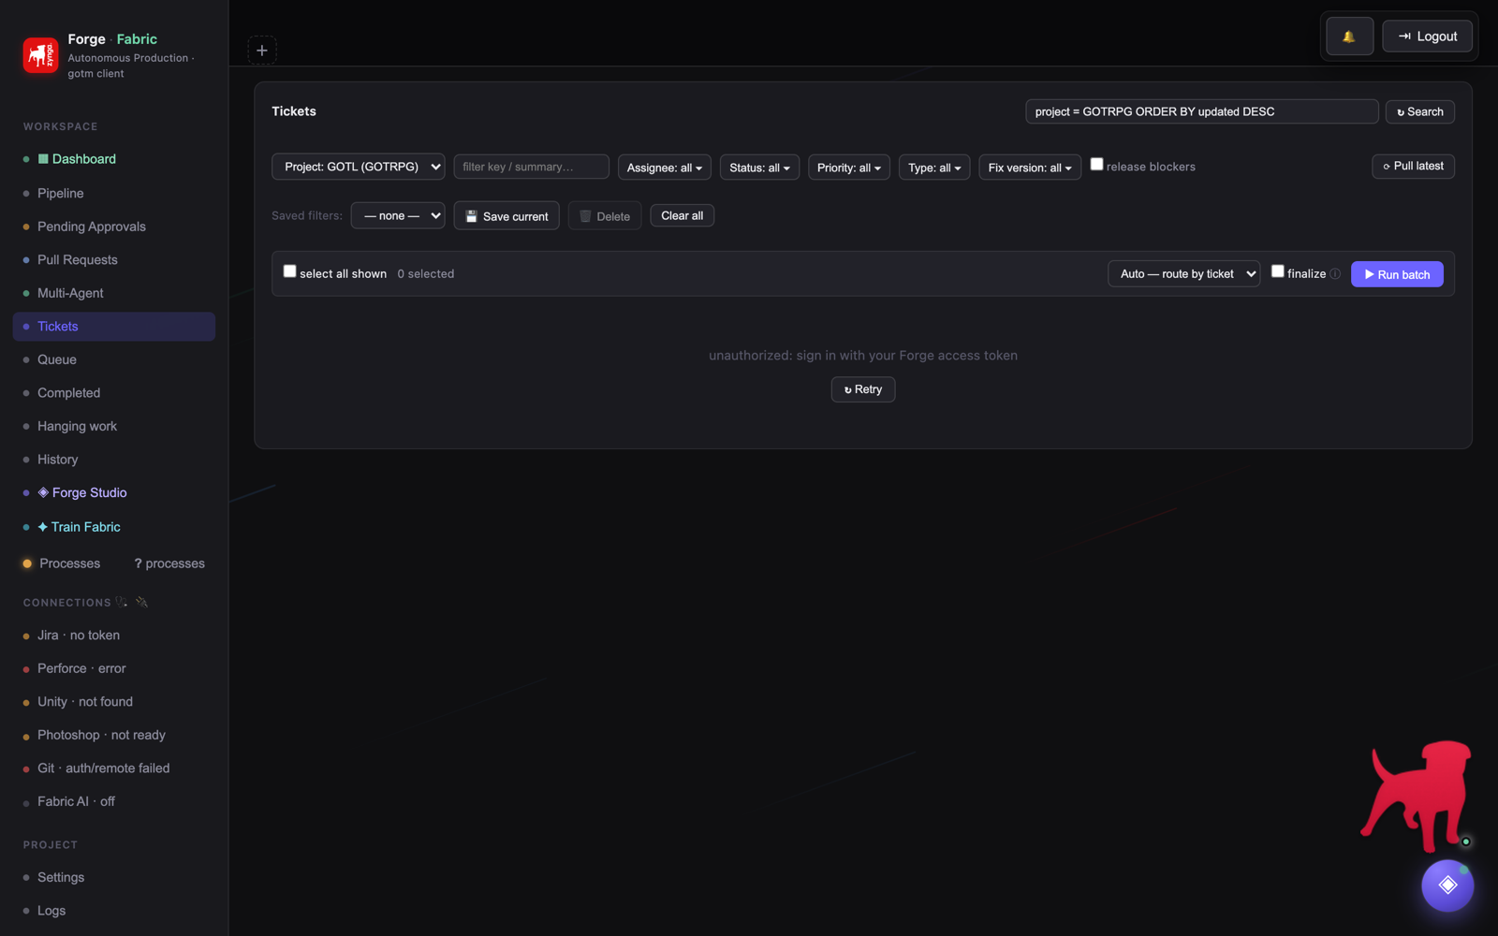Expand the Status: all filter
The width and height of the screenshot is (1498, 936).
tap(760, 168)
